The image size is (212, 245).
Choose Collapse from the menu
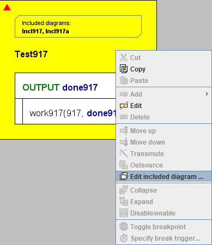(163, 190)
